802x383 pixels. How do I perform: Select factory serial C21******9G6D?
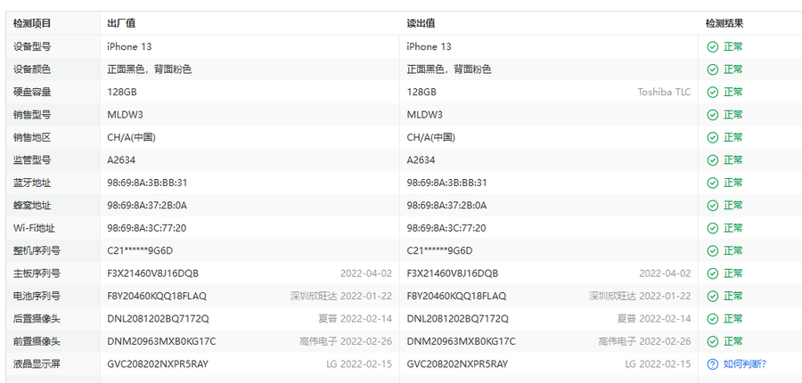140,250
